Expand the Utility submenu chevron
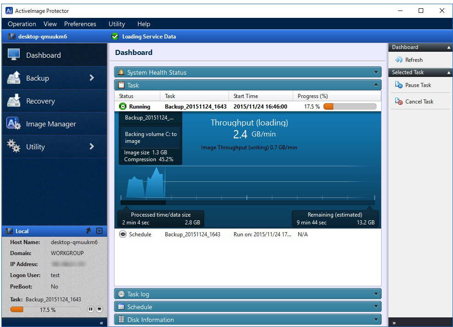 pyautogui.click(x=92, y=147)
